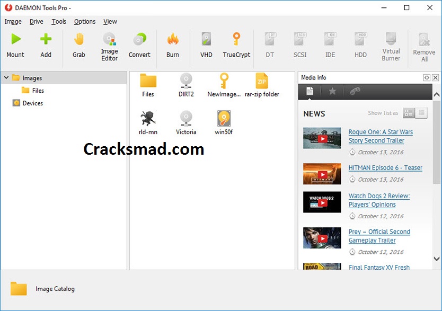Show news as compact text list

pyautogui.click(x=421, y=113)
